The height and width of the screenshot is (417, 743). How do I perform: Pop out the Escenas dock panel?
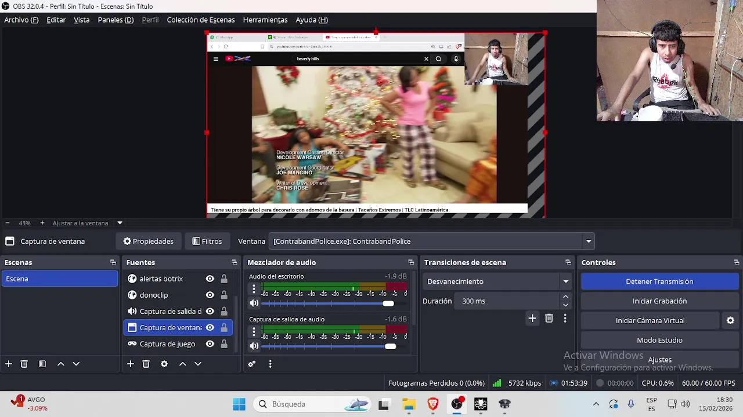point(113,262)
